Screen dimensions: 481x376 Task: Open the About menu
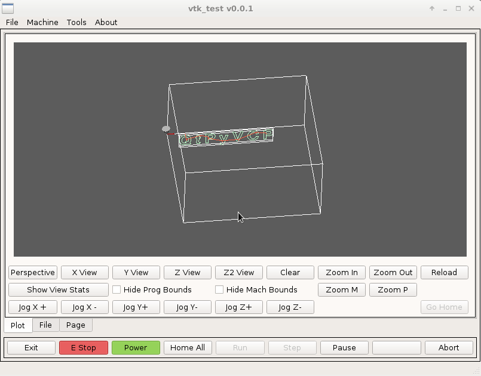pos(106,22)
